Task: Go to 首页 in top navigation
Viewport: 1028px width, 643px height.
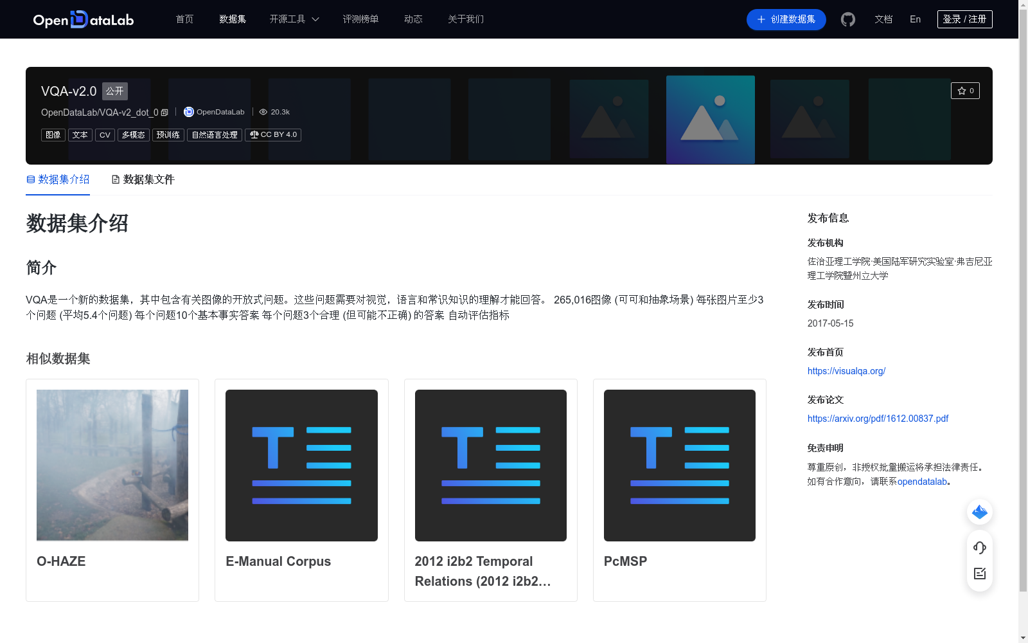Action: pos(185,19)
